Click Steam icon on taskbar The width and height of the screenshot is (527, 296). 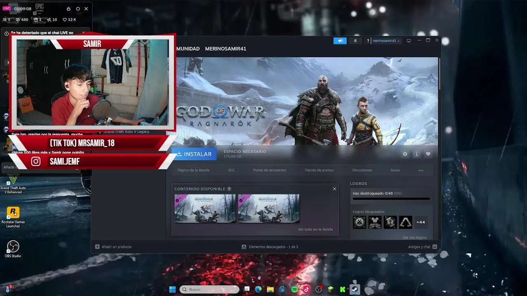(354, 289)
